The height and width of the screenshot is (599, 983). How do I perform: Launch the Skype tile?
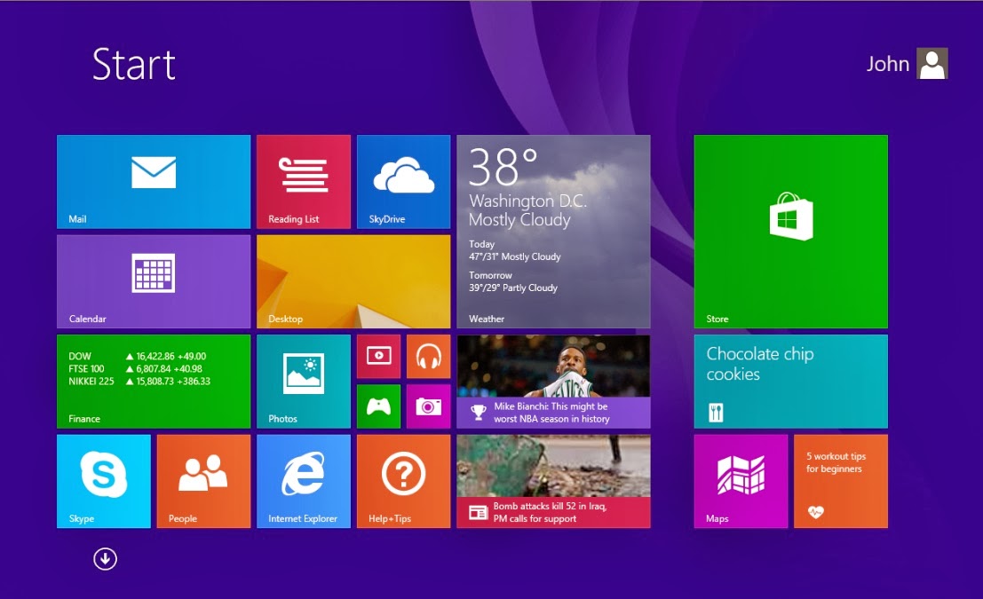click(x=103, y=481)
